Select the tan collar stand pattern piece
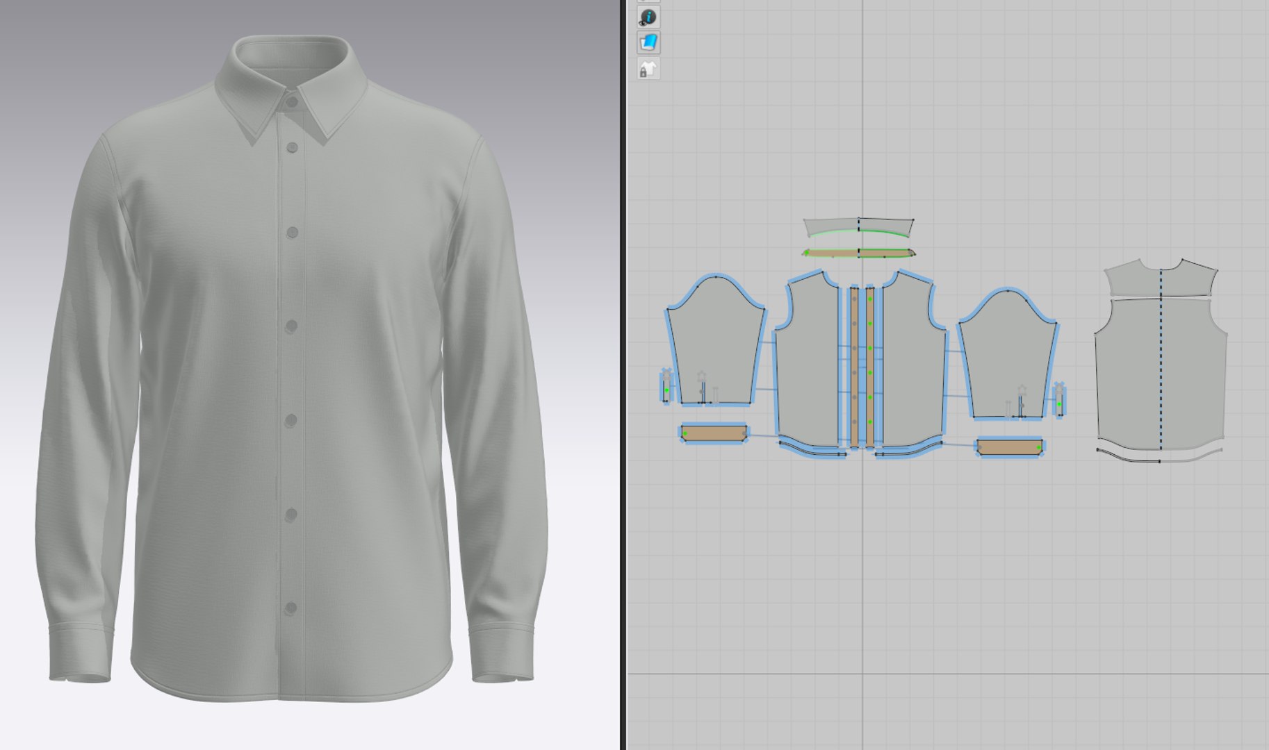 [x=858, y=253]
